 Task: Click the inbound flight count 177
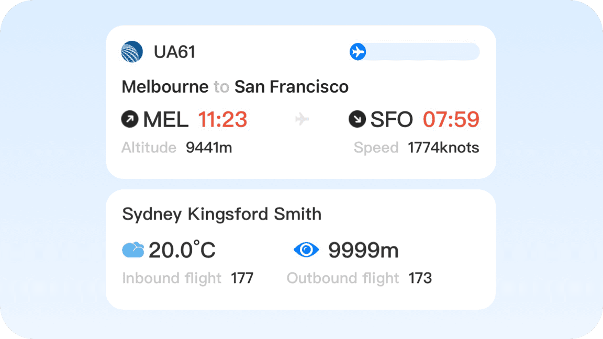pyautogui.click(x=242, y=278)
